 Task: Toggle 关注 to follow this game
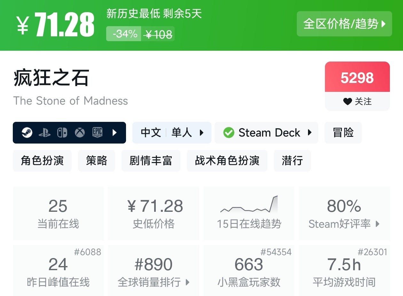(357, 101)
